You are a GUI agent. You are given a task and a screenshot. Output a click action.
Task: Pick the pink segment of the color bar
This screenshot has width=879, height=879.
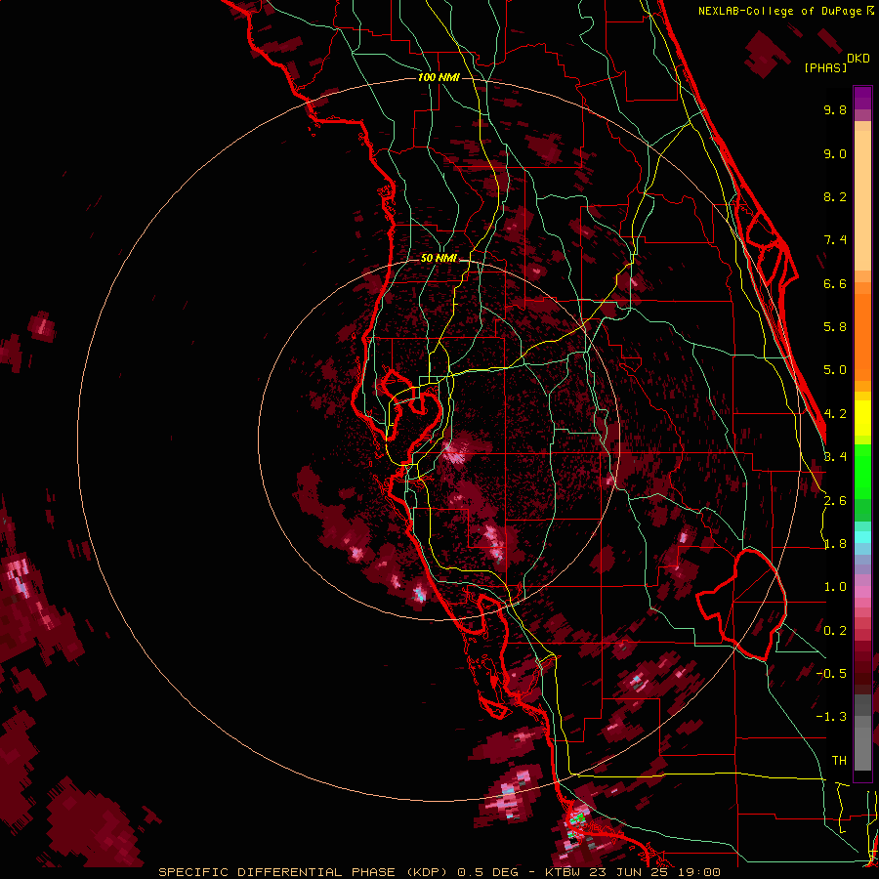862,592
